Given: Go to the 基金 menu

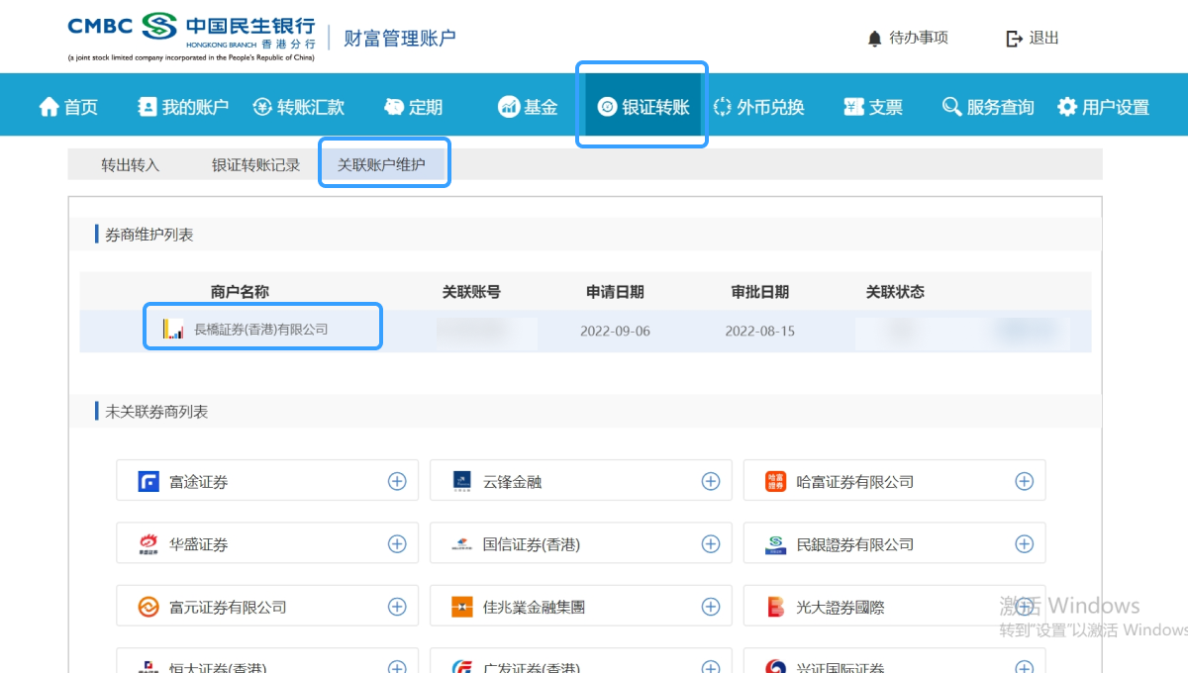Looking at the screenshot, I should (x=529, y=107).
